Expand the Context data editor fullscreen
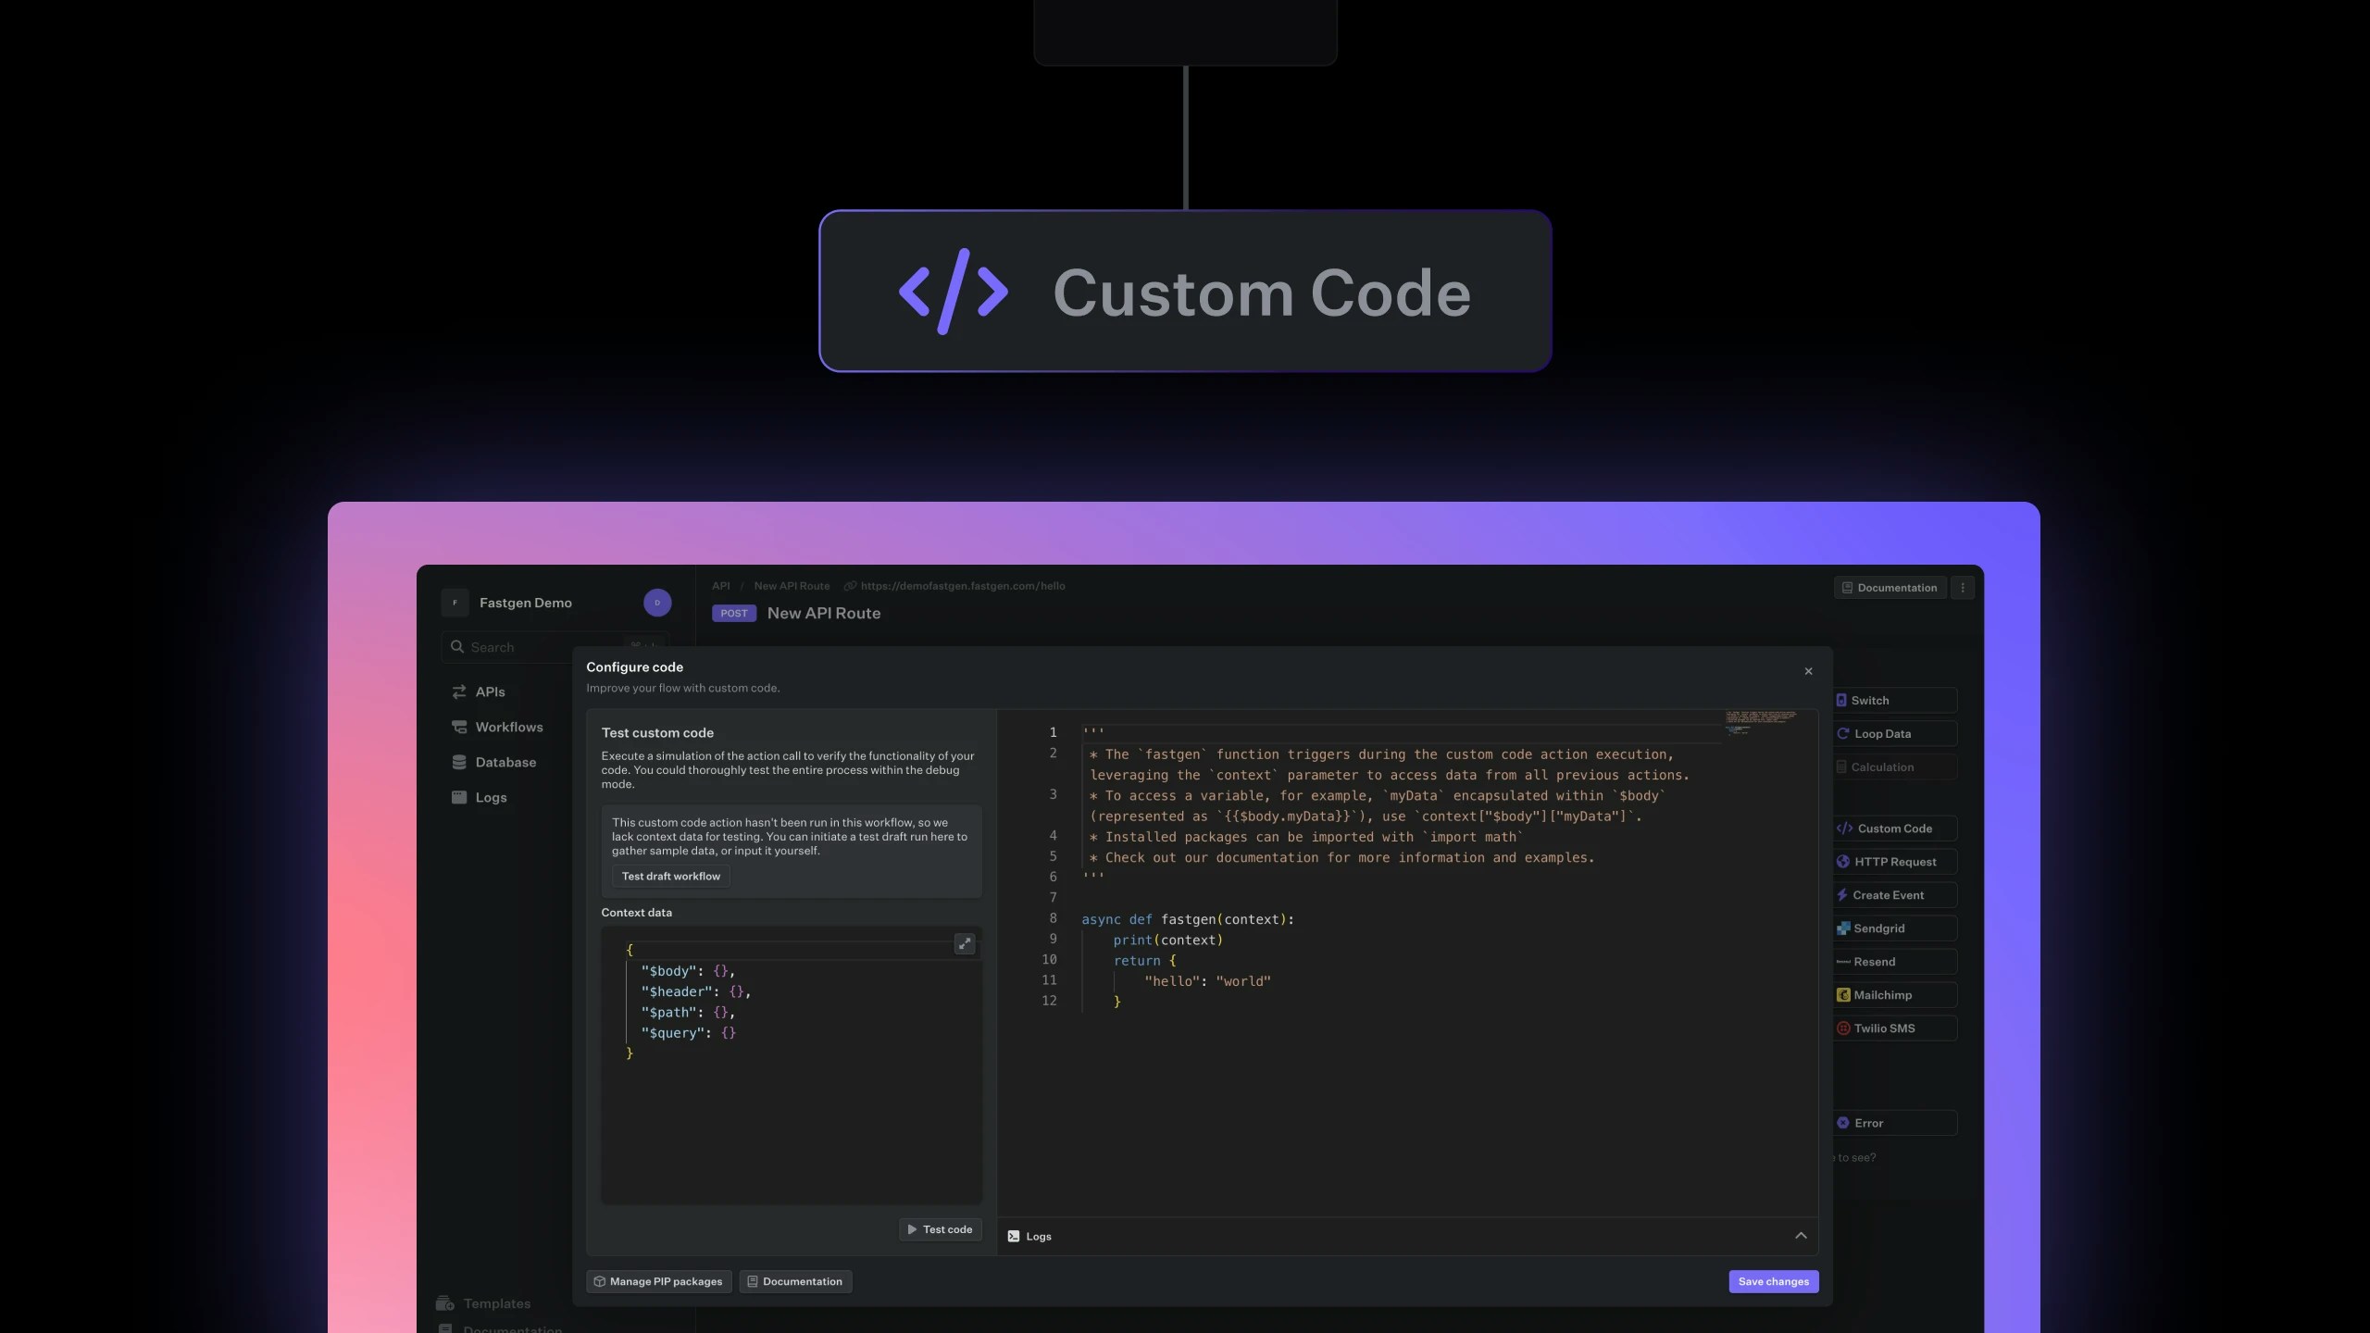 pos(964,943)
